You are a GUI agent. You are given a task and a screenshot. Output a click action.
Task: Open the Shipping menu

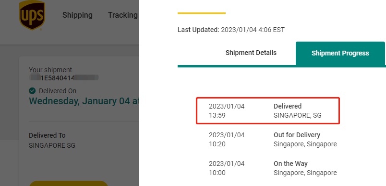[77, 15]
